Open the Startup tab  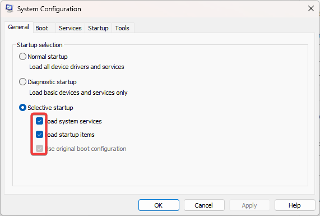98,28
